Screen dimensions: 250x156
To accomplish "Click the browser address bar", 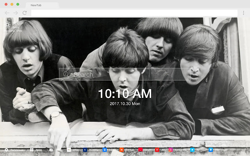I will (134, 13).
